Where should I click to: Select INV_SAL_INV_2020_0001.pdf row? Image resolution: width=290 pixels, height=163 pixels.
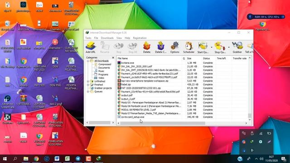coord(182,67)
